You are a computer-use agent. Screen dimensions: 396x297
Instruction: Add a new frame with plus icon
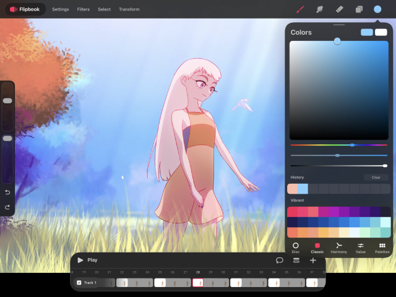click(x=313, y=260)
